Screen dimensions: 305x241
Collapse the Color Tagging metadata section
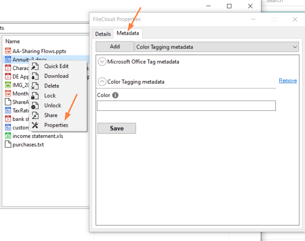coord(102,82)
